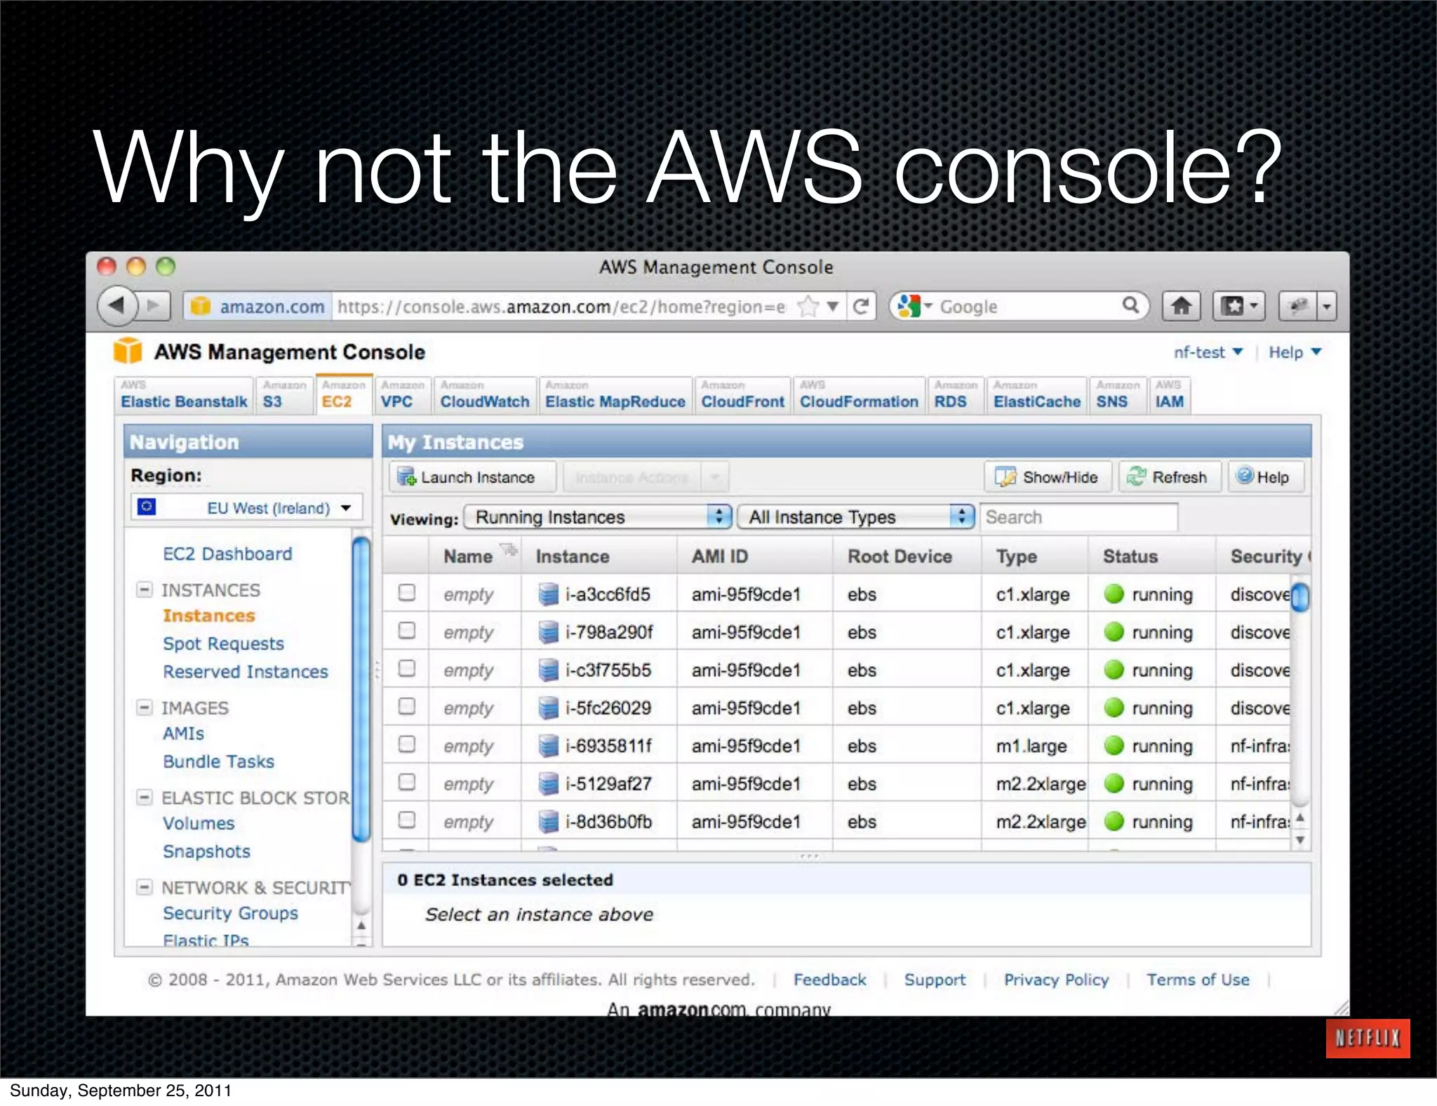
Task: Switch to the Elastic Beanstalk tab
Action: pyautogui.click(x=184, y=396)
